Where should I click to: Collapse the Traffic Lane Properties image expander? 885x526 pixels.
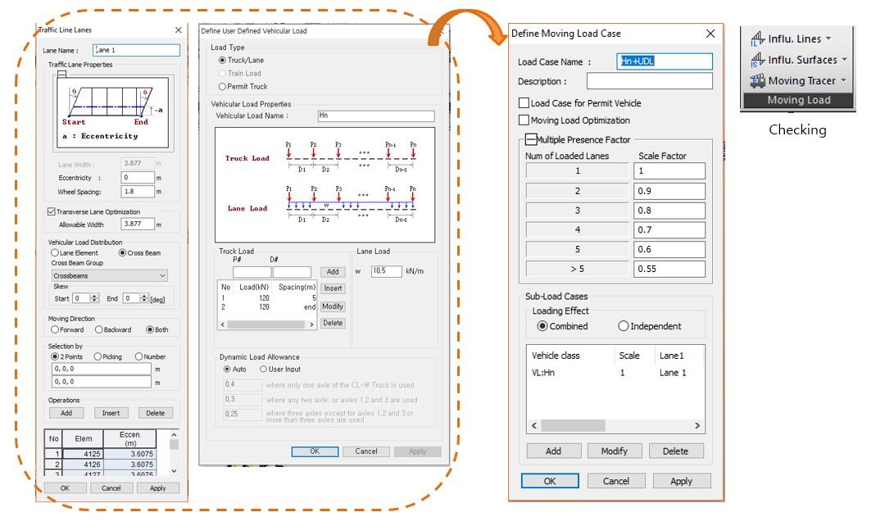click(x=62, y=74)
